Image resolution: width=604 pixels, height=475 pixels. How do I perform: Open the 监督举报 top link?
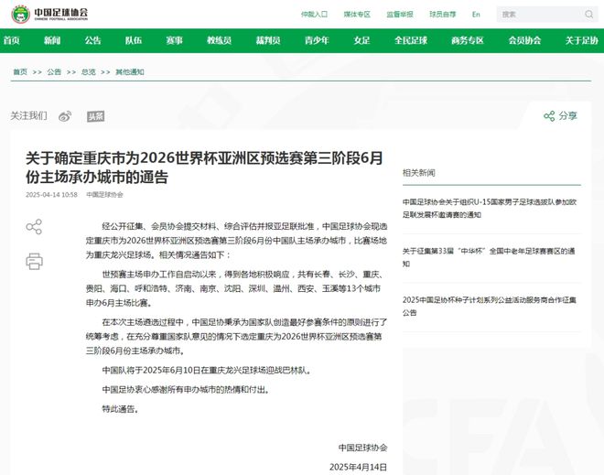pyautogui.click(x=400, y=15)
